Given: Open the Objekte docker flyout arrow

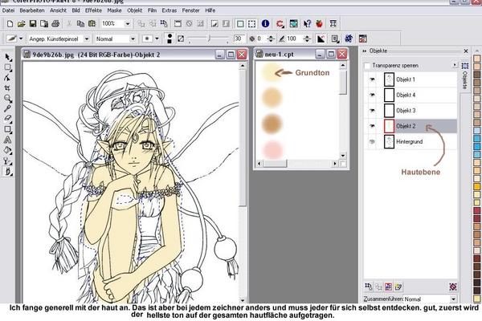Looking at the screenshot, I should point(455,65).
